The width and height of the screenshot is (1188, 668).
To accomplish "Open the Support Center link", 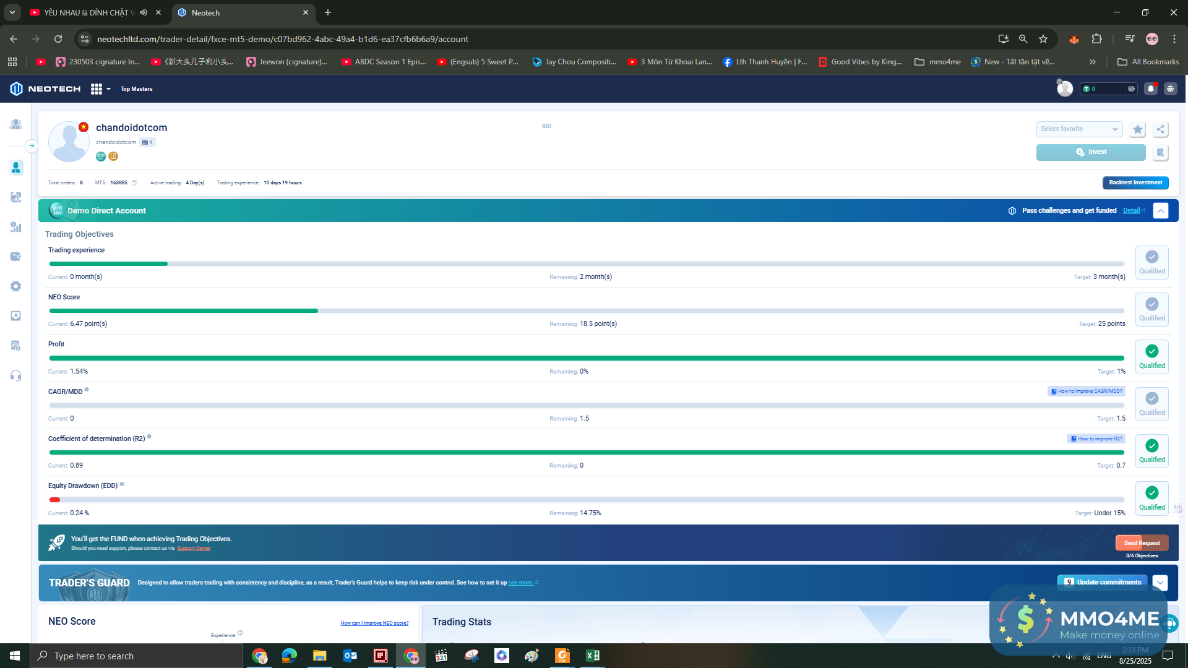I will click(194, 549).
